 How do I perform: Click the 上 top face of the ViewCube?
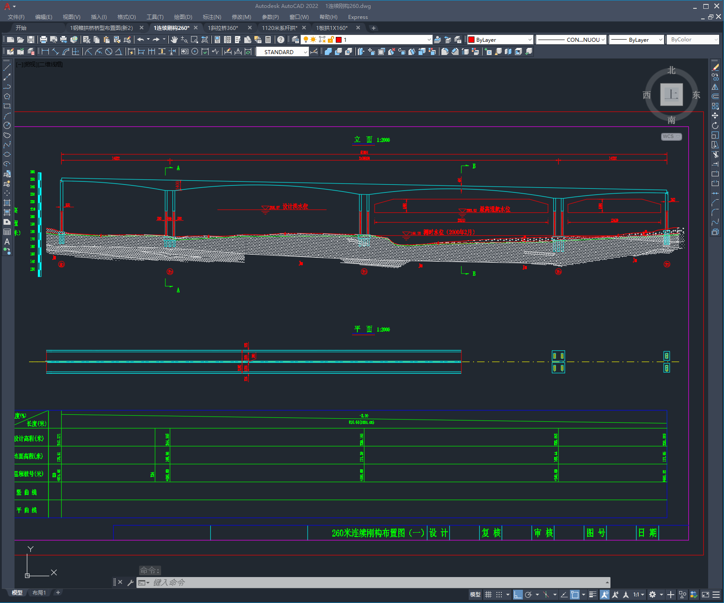[x=672, y=95]
